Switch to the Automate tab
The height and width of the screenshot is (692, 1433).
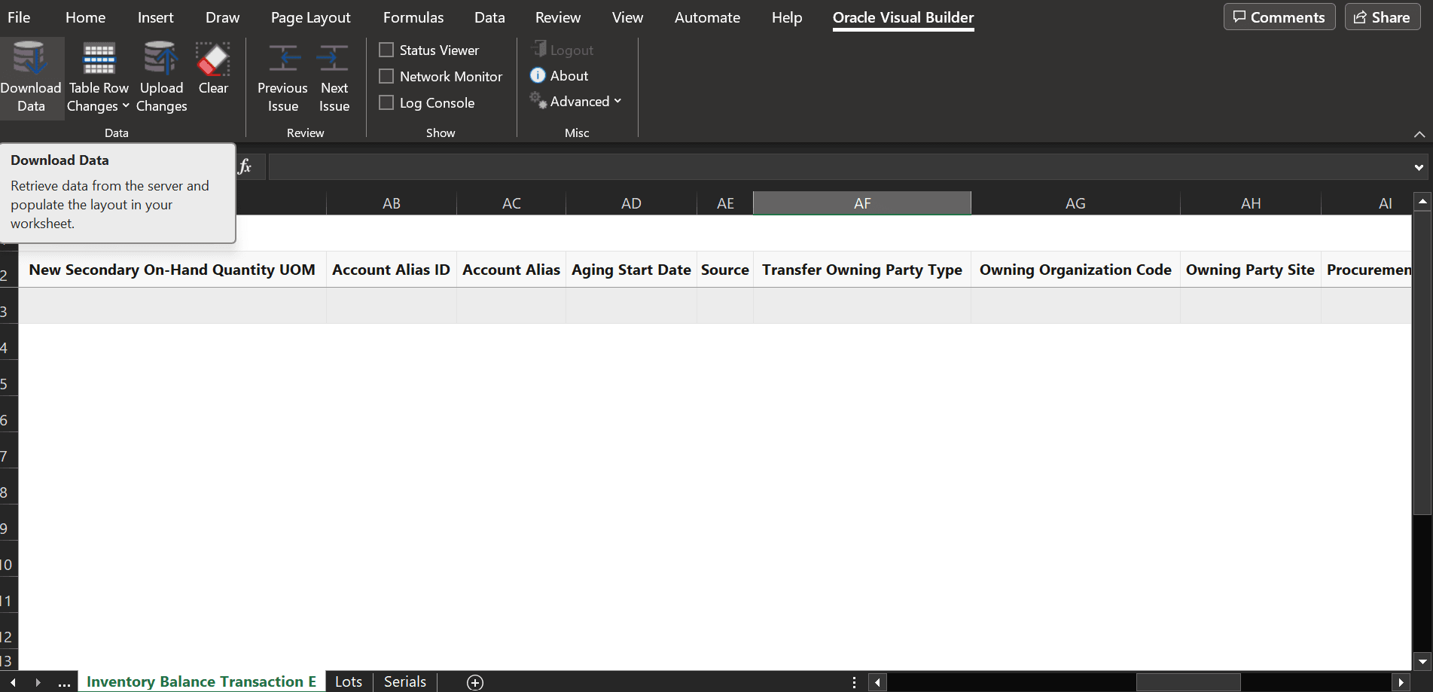(707, 17)
